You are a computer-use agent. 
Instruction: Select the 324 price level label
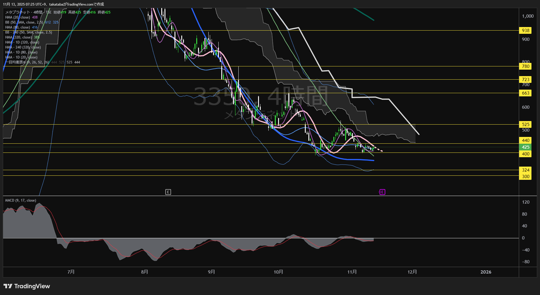click(x=525, y=170)
